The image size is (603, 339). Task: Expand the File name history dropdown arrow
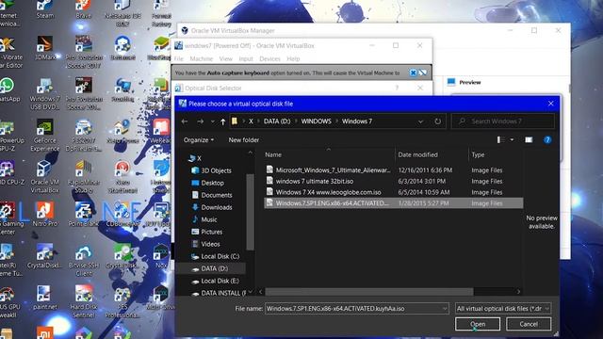tap(445, 309)
